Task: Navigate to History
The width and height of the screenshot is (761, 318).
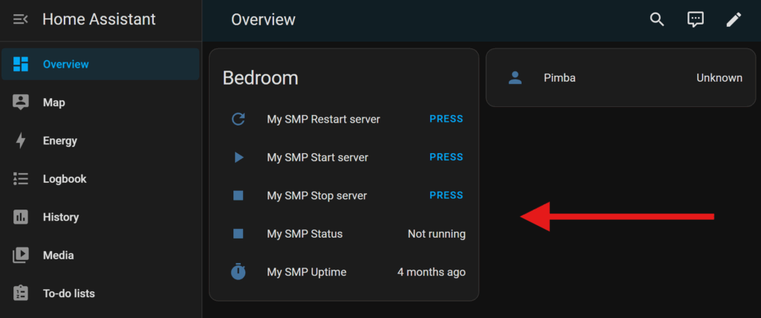Action: point(60,217)
